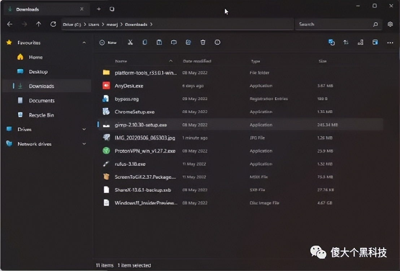The height and width of the screenshot is (271, 400).
Task: Click the Share icon in toolbar
Action: coord(188,43)
